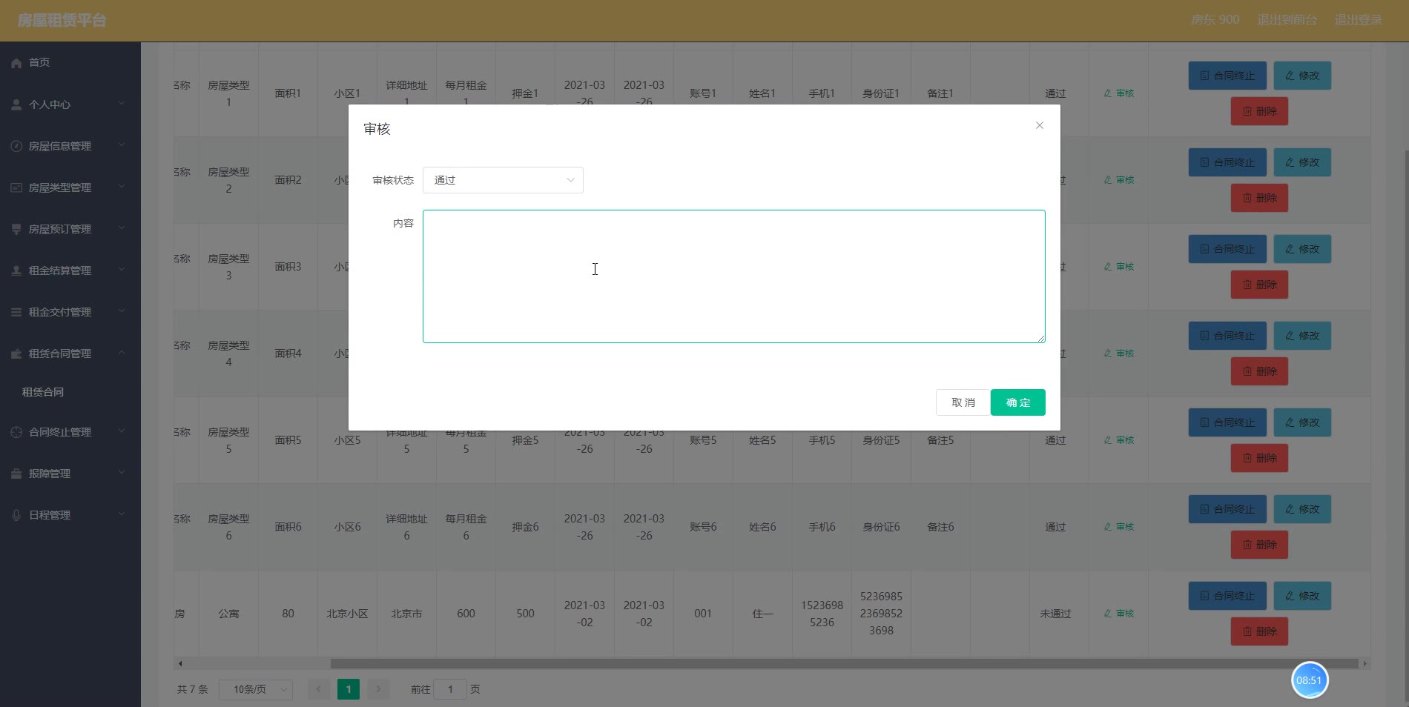Click the person icon beside 个人中心

[16, 104]
